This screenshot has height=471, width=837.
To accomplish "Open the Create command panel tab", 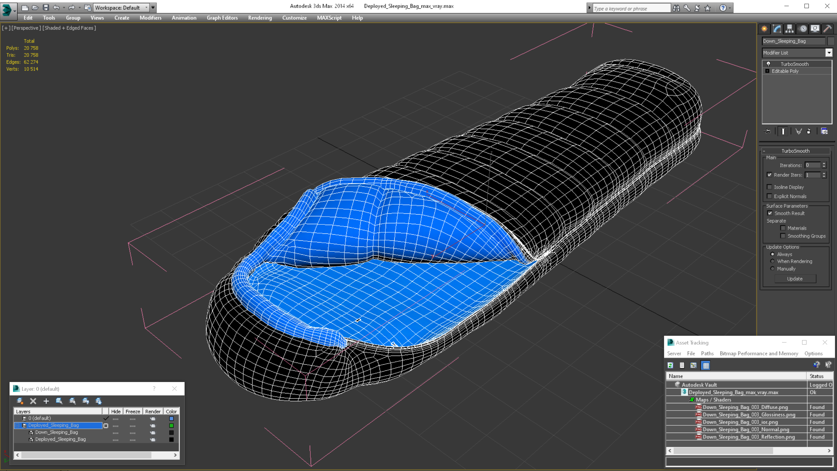I will tap(764, 29).
